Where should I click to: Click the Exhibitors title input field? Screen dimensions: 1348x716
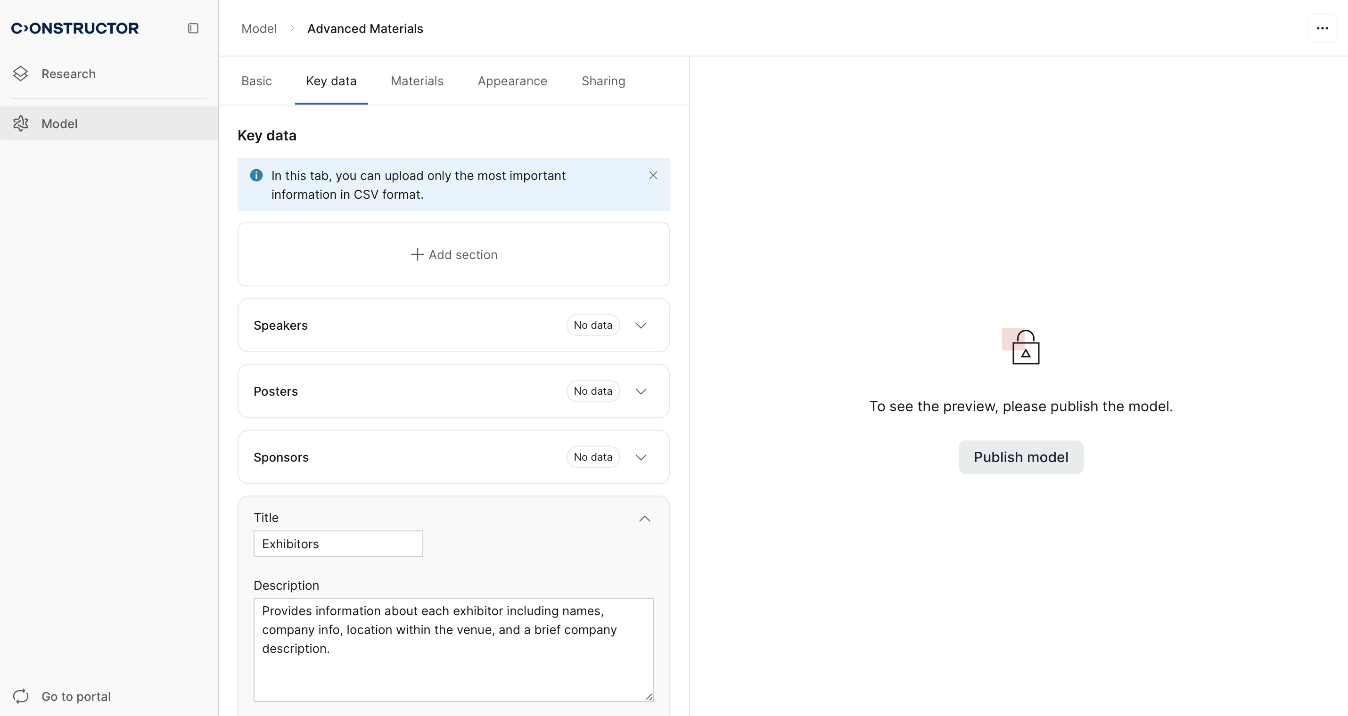tap(338, 544)
